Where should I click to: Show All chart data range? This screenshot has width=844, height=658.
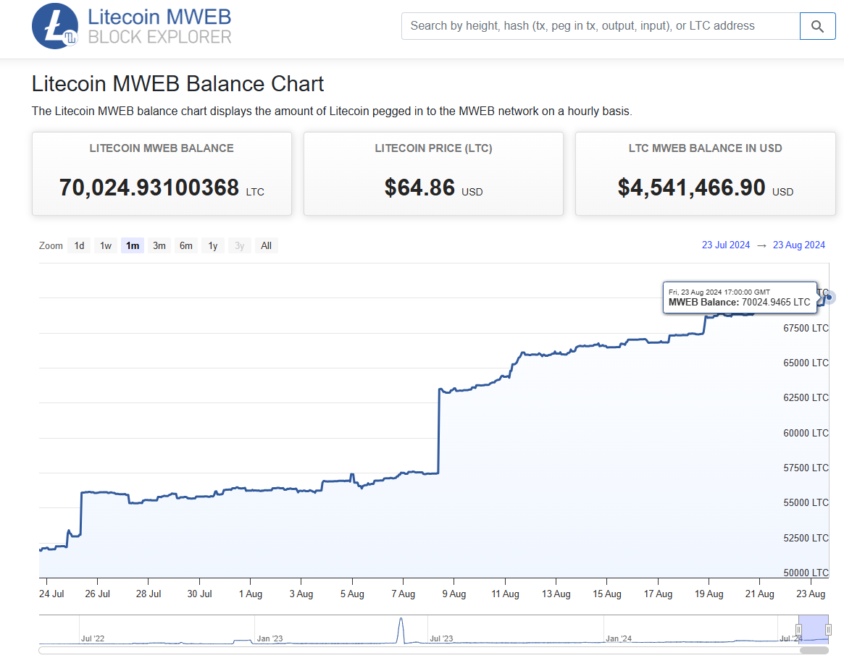266,246
